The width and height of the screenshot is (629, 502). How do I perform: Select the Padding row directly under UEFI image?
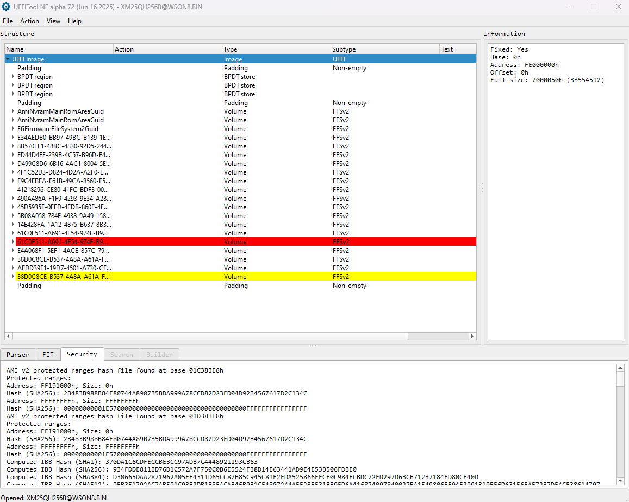coord(240,68)
